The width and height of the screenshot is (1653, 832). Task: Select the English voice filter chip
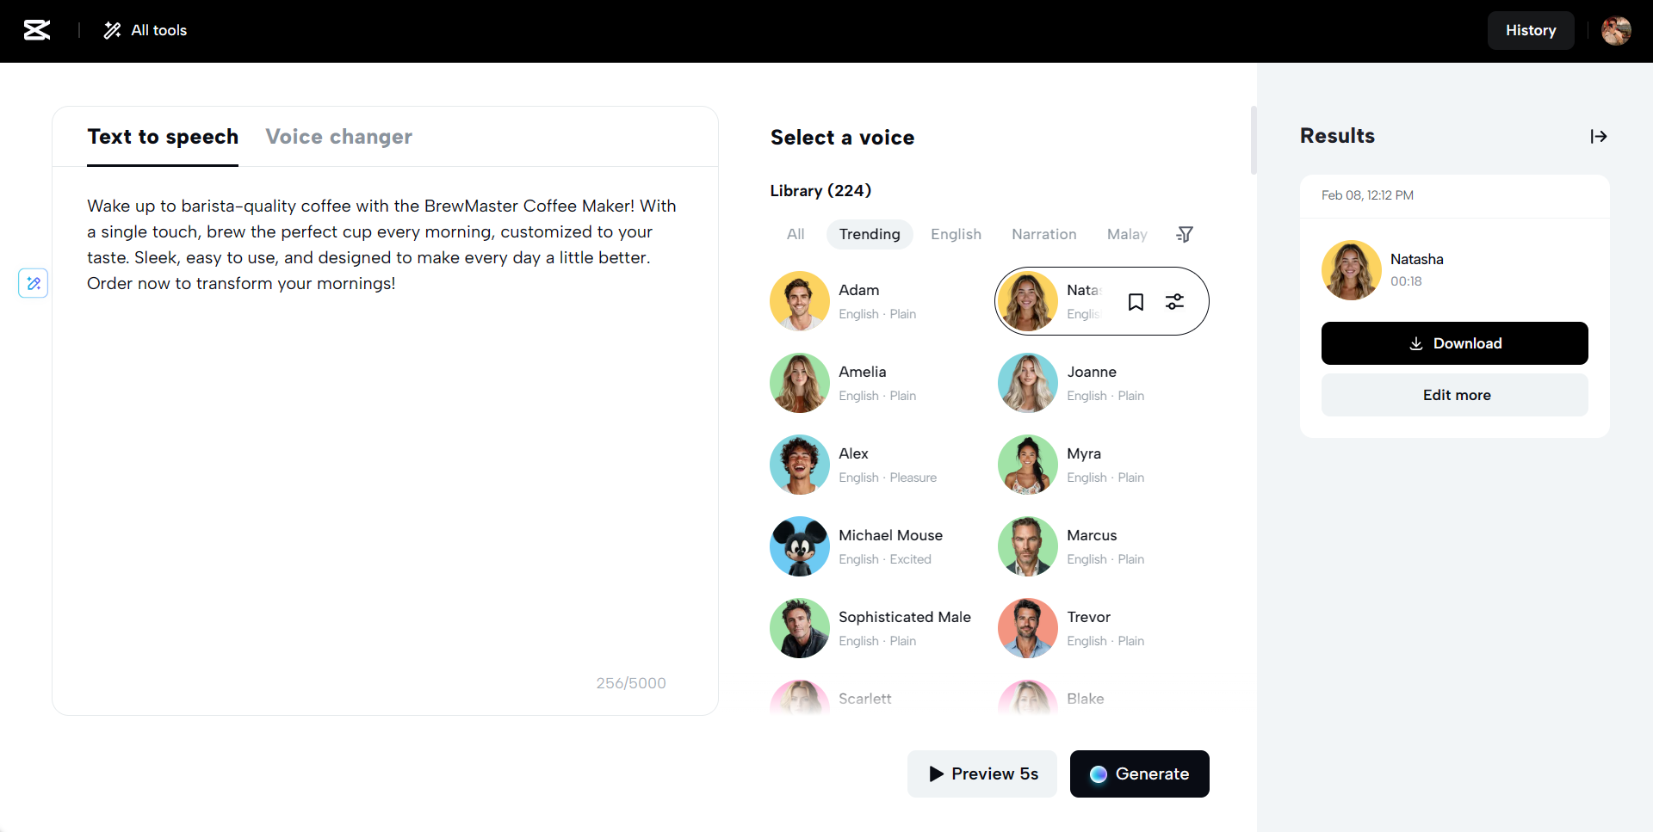[x=956, y=234]
